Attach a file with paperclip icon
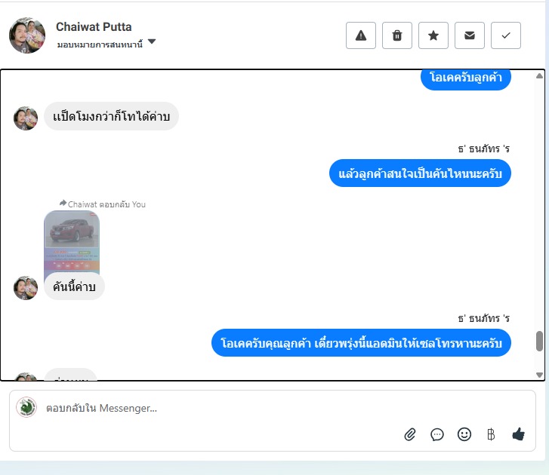 pyautogui.click(x=410, y=434)
